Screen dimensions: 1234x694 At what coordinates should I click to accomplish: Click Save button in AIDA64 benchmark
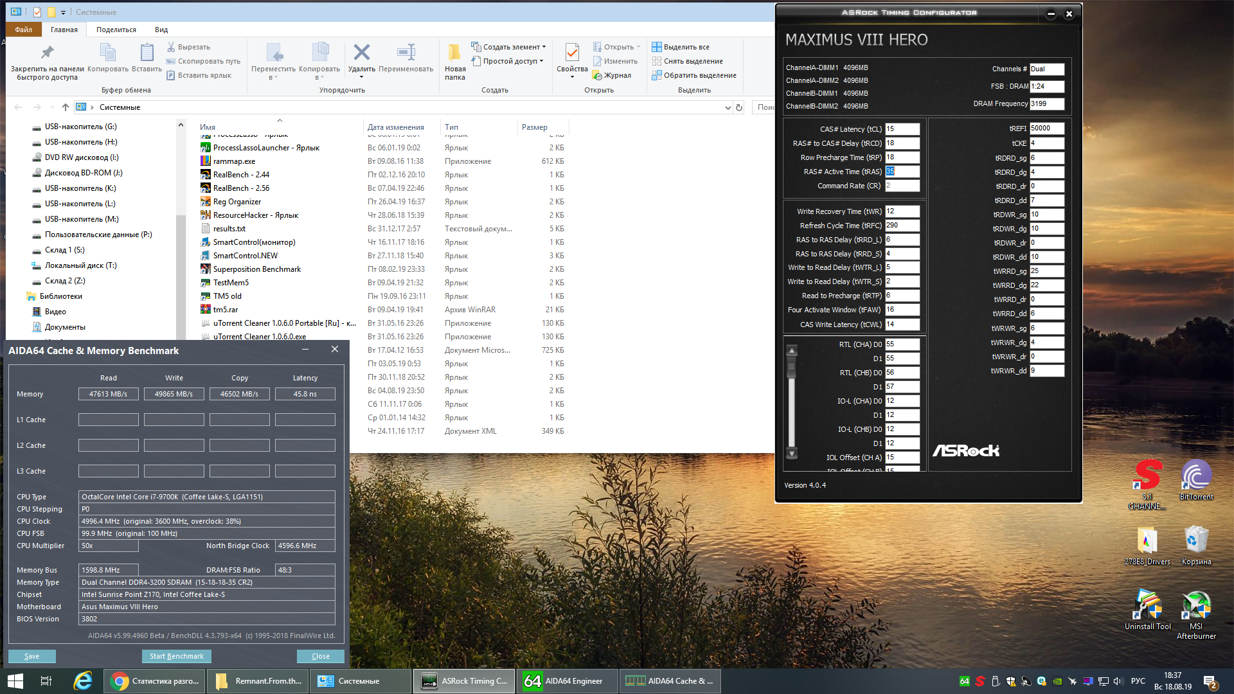[x=31, y=656]
